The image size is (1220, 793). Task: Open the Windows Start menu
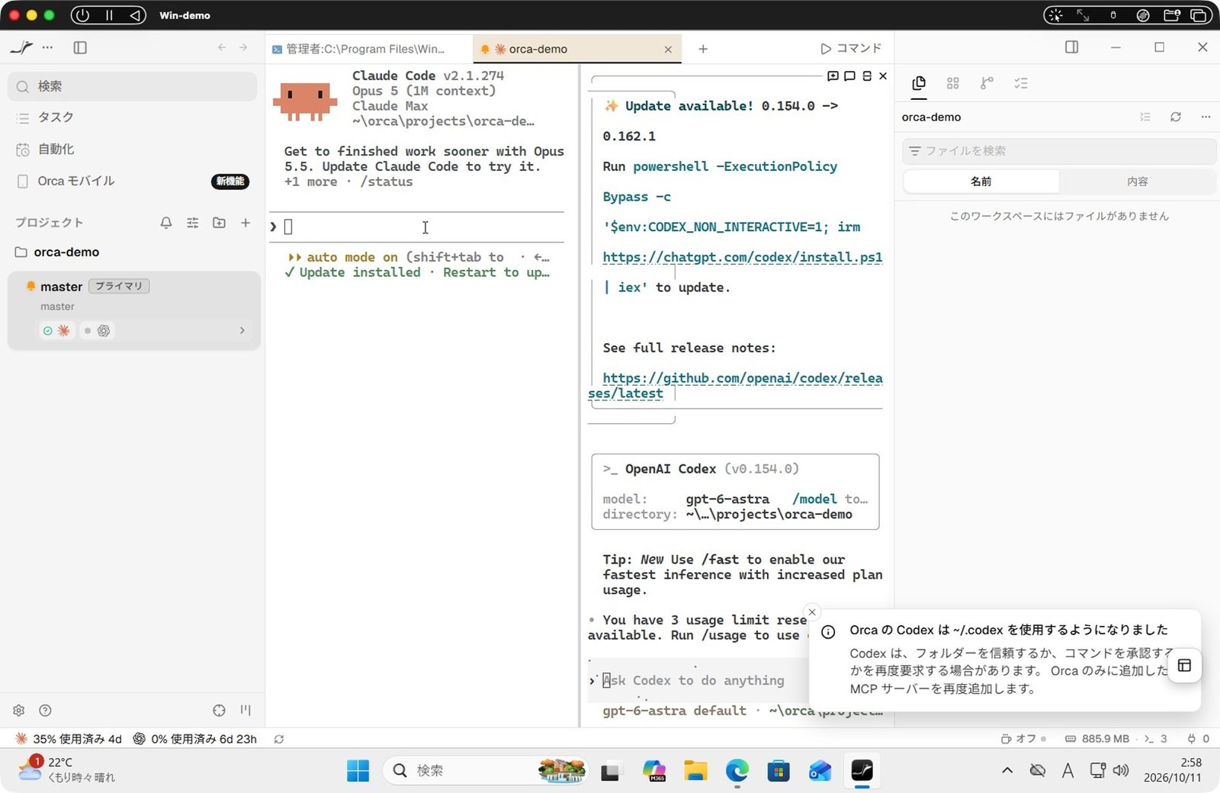click(358, 771)
